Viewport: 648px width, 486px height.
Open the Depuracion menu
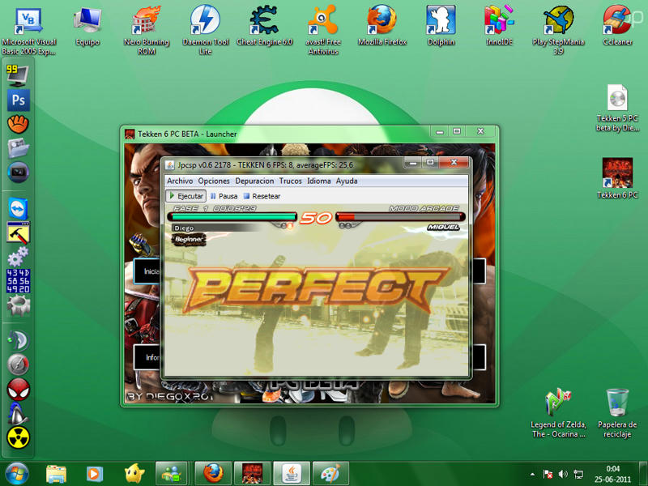click(x=254, y=181)
